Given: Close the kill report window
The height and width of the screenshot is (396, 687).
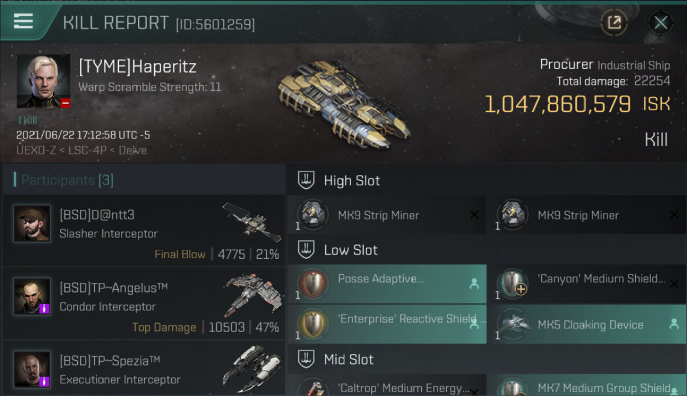Looking at the screenshot, I should click(x=661, y=23).
